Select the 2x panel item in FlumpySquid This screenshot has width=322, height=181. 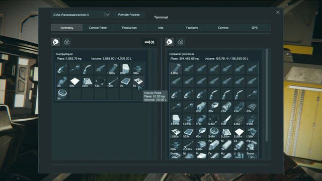(126, 81)
